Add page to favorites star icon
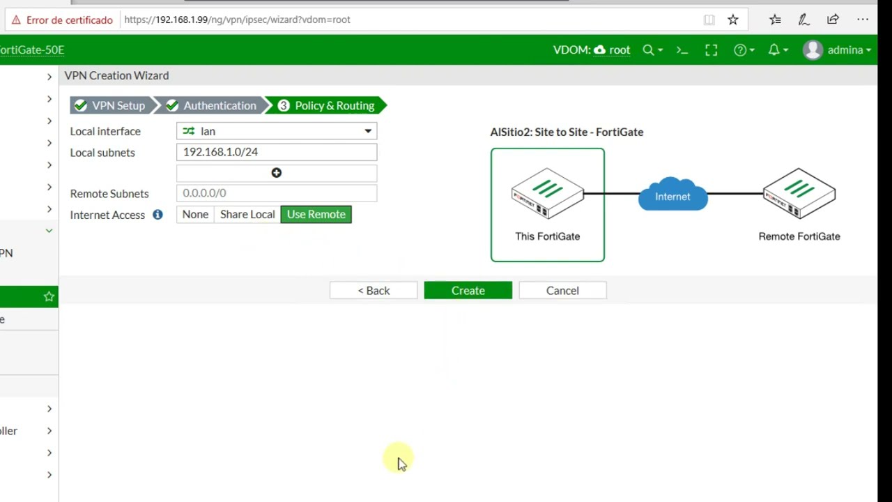Image resolution: width=892 pixels, height=502 pixels. [733, 20]
